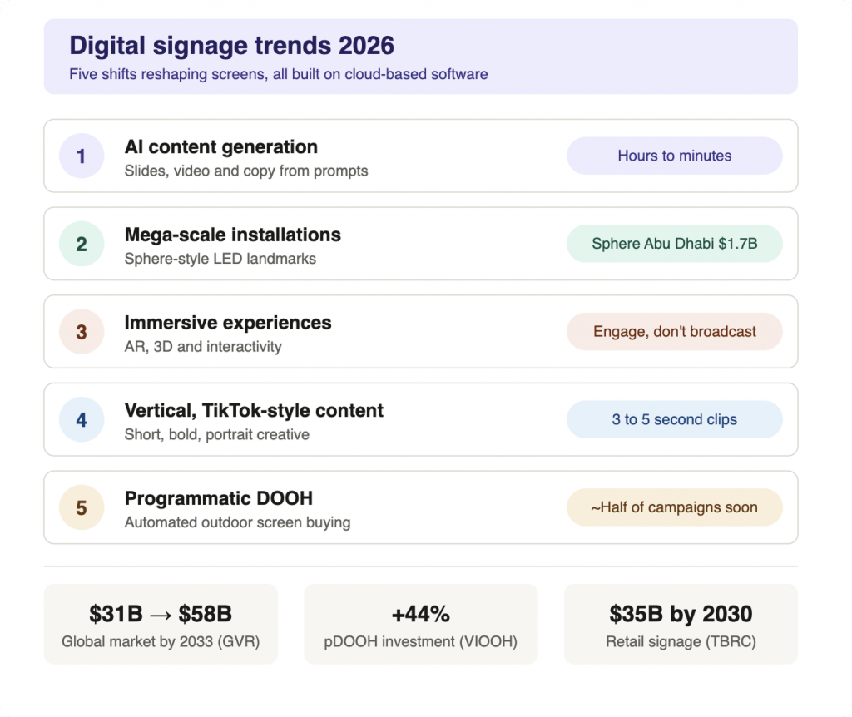Click the '$31B → $58B' market stat card
852x717 pixels.
coord(161,624)
